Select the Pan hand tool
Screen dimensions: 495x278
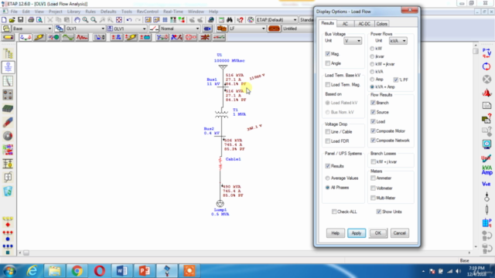77,20
